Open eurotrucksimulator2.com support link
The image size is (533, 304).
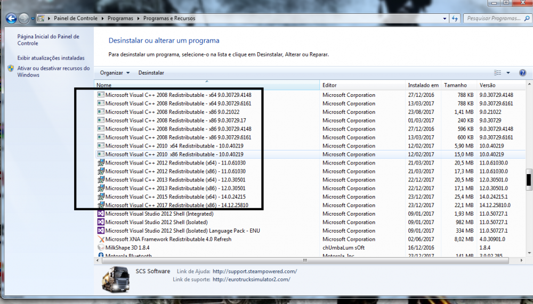pyautogui.click(x=251, y=280)
